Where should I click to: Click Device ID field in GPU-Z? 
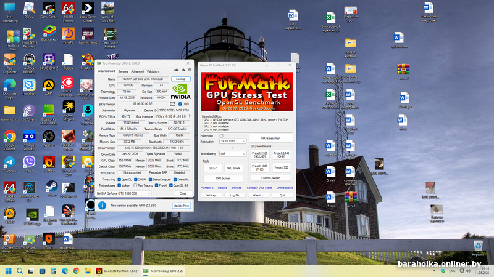[174, 110]
